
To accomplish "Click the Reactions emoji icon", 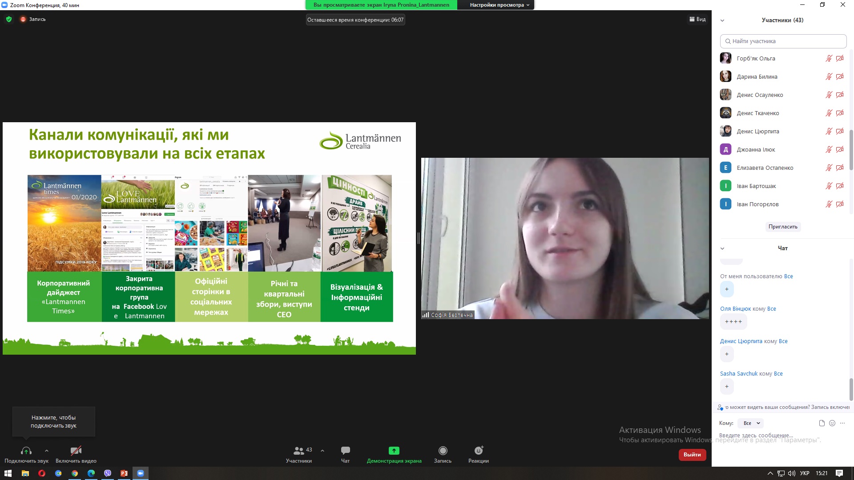I will tap(478, 451).
